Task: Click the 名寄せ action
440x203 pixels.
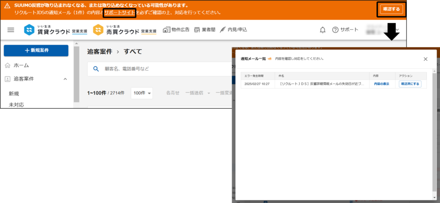Action: 173,93
